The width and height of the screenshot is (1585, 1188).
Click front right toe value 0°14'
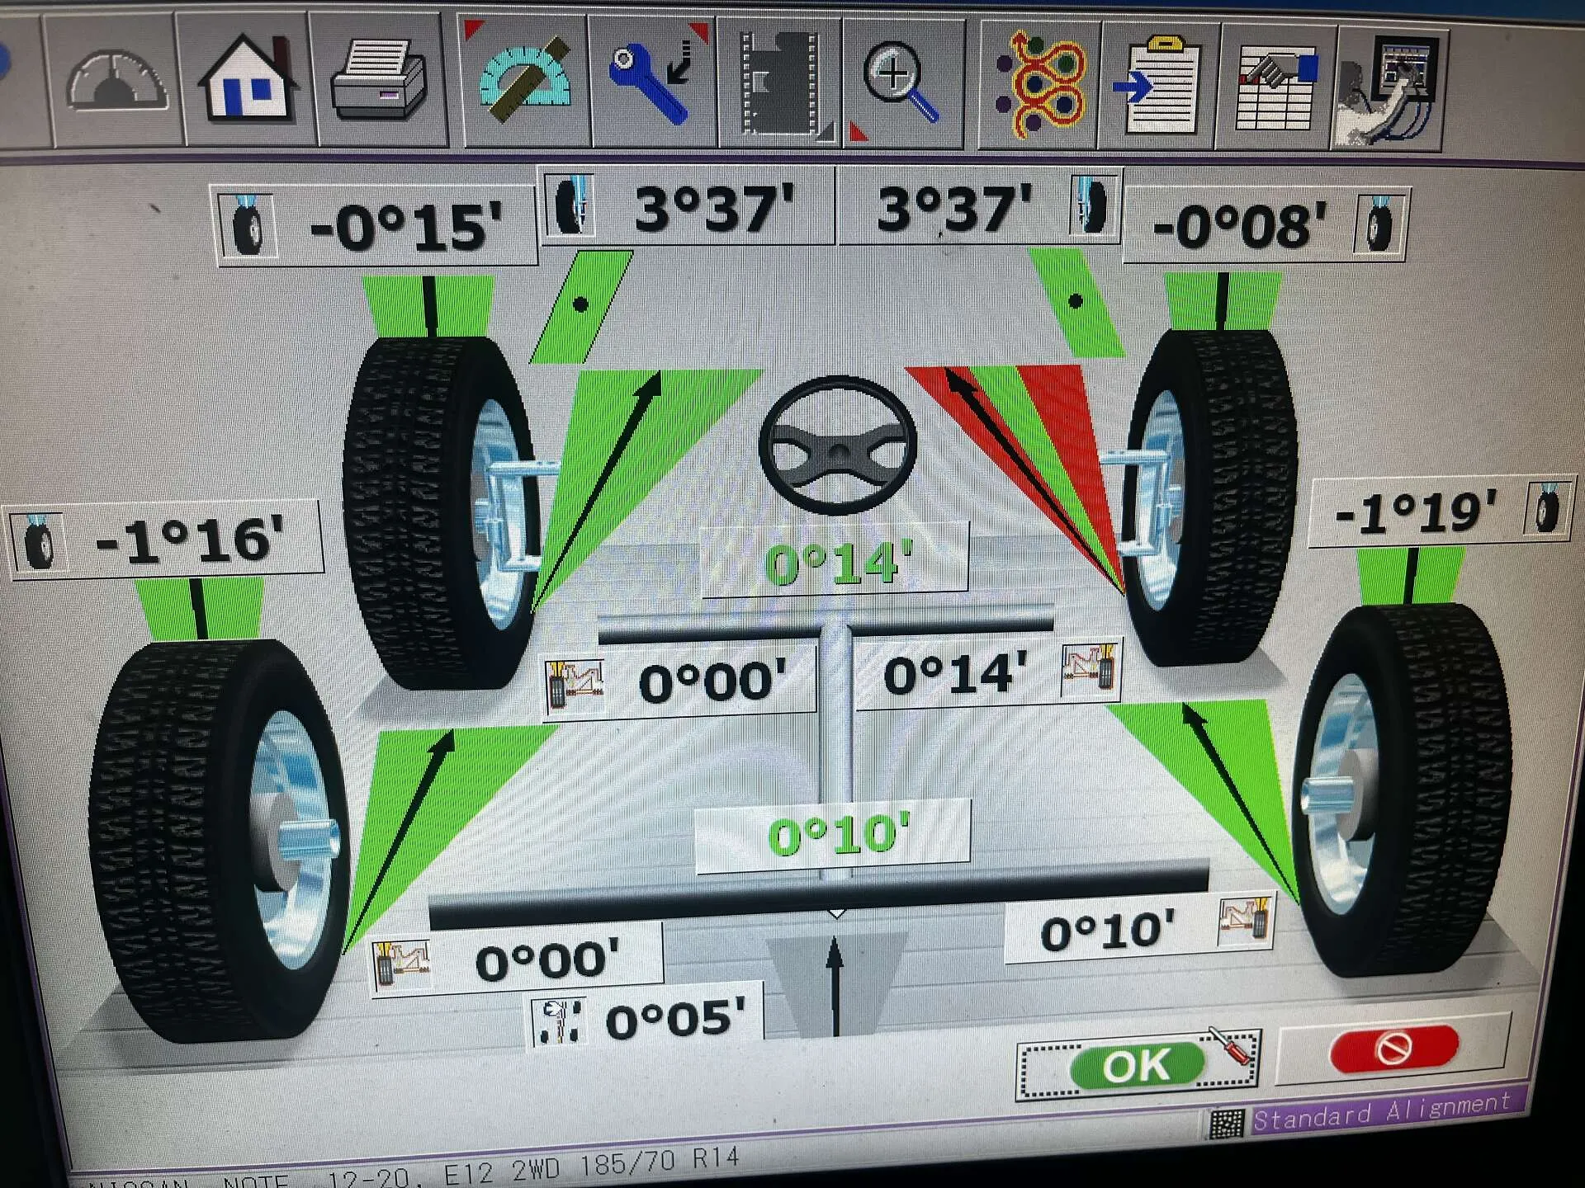click(x=955, y=675)
